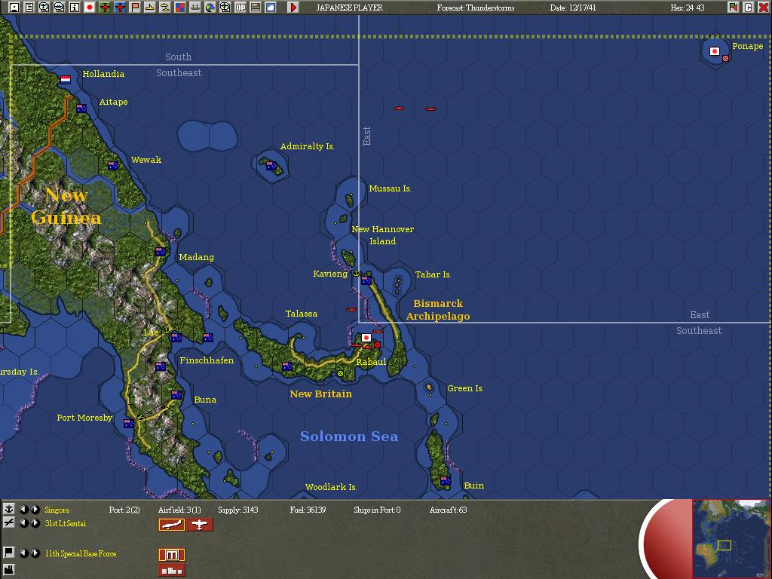Click right arrow next to 11th Special Base Force
The height and width of the screenshot is (579, 772).
[x=35, y=553]
